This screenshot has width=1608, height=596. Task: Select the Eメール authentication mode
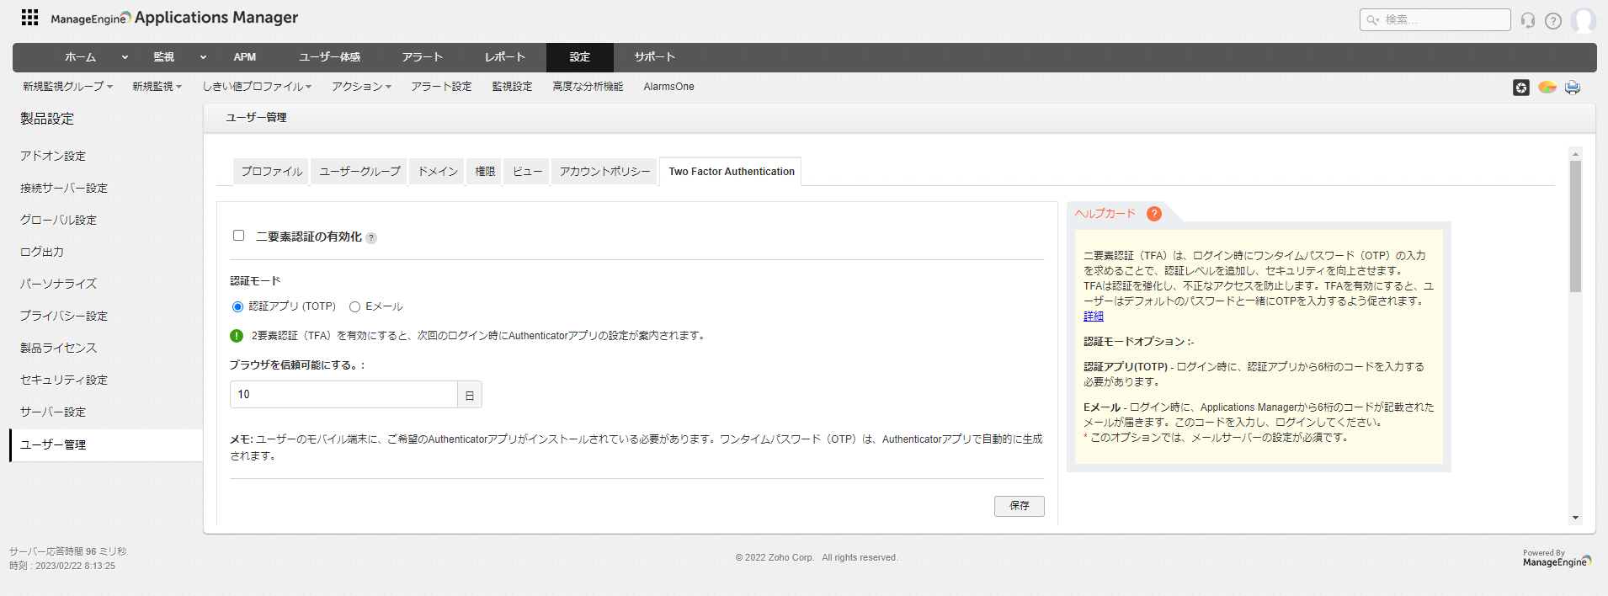355,307
